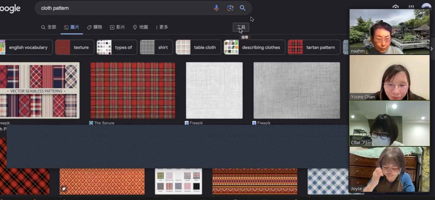This screenshot has height=200, width=435.
Task: Open the red tartan plaid image
Action: click(133, 90)
